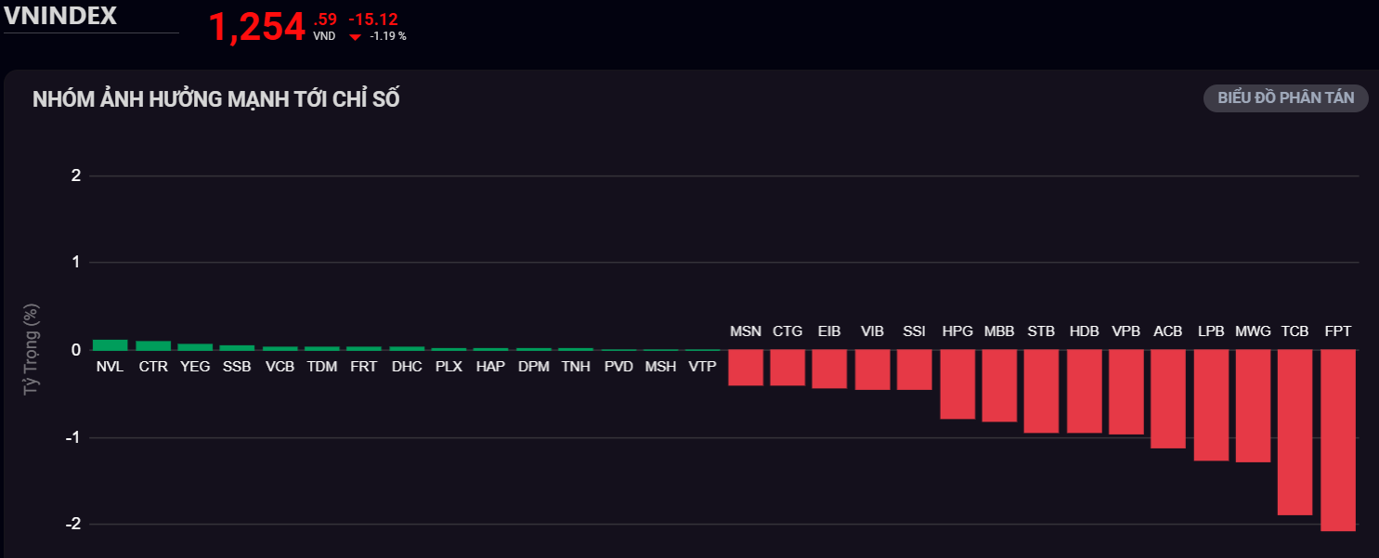Click the red CTG bar

[787, 368]
